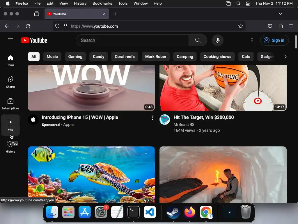Select the Music filter chip
The height and width of the screenshot is (224, 298).
tap(52, 57)
